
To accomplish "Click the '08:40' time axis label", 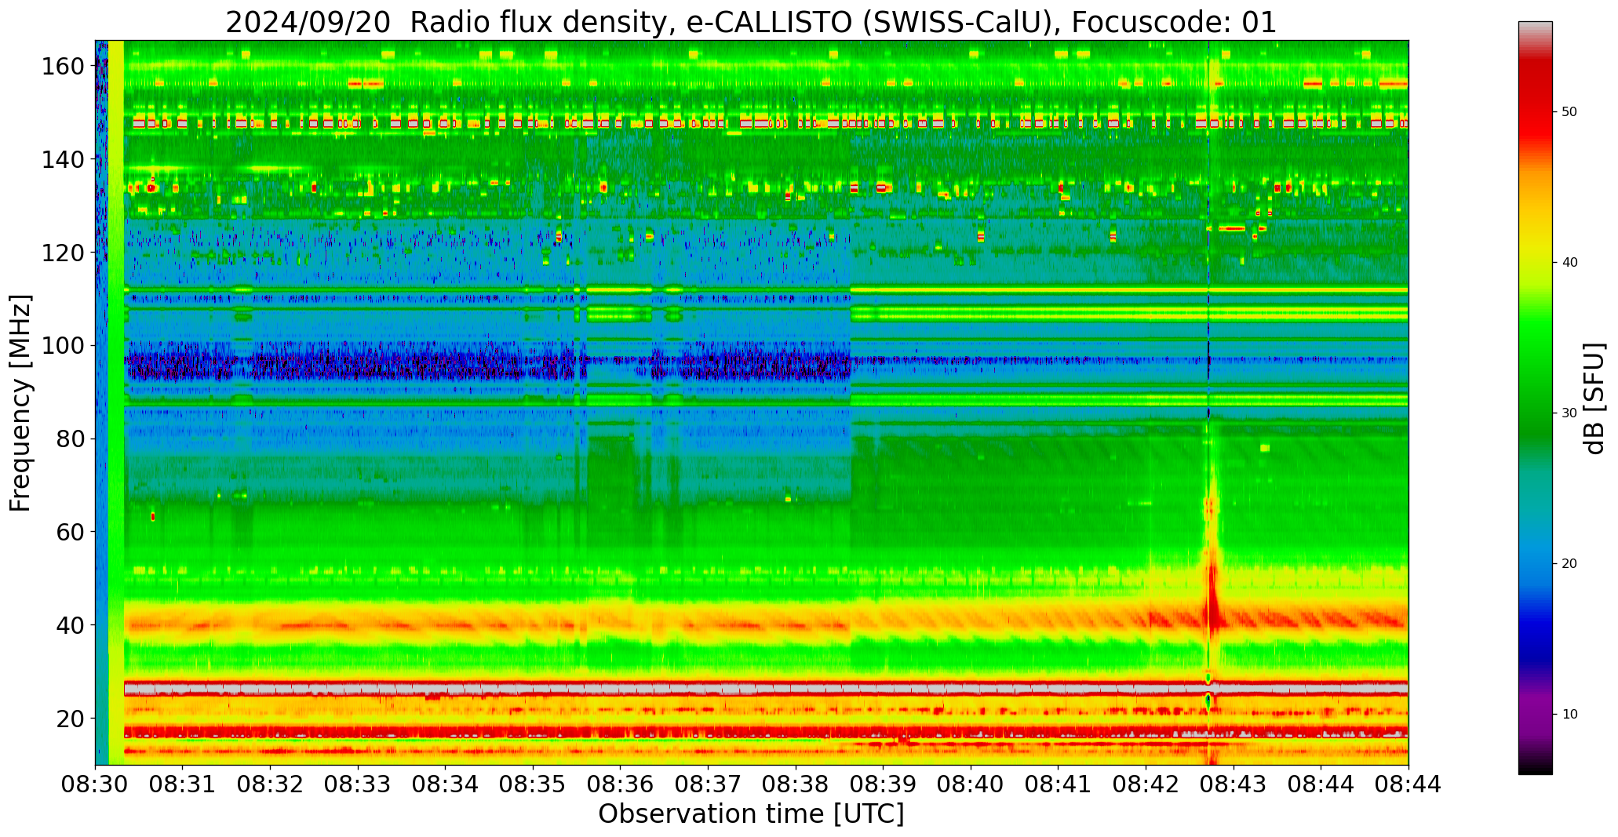I will pos(971,784).
